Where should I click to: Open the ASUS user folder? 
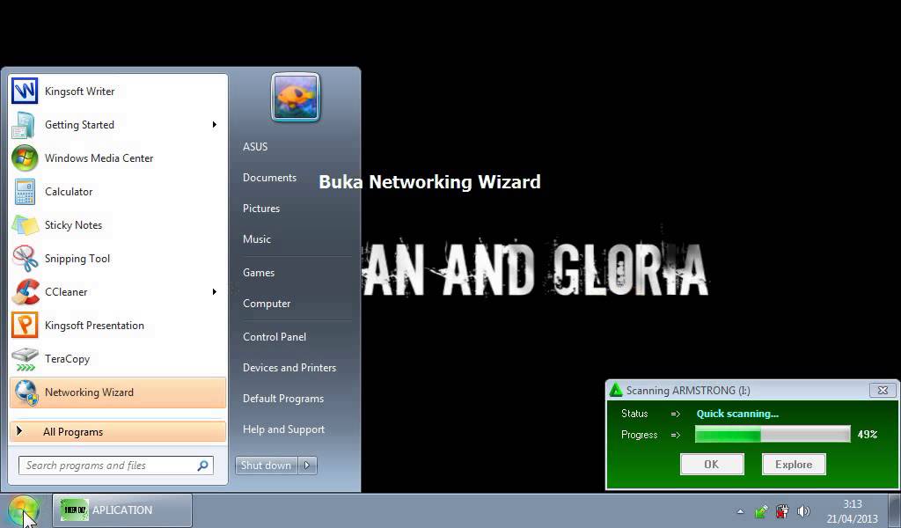(255, 146)
